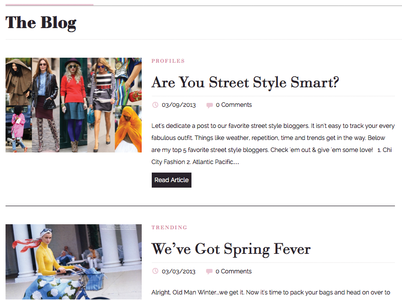This screenshot has width=402, height=301.
Task: Click the comment bubble icon under Street Style post
Action: click(x=209, y=105)
